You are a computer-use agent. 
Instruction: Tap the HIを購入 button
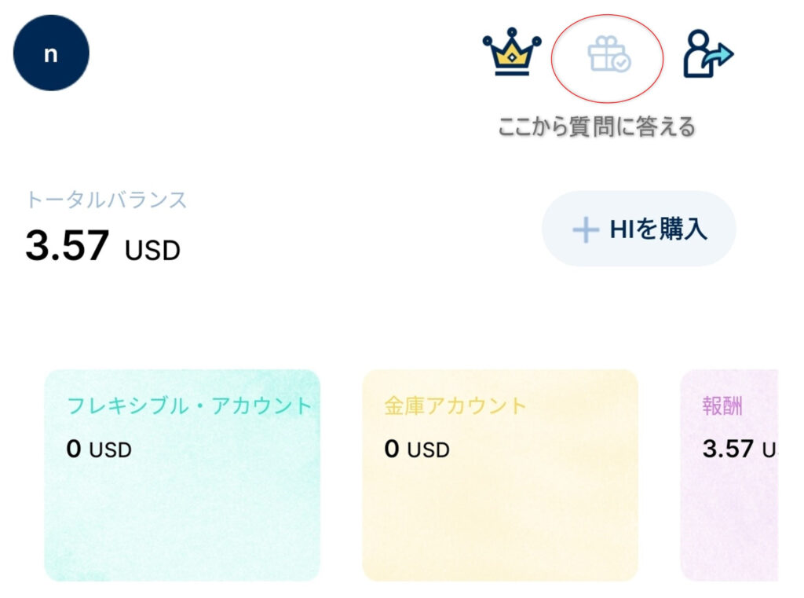(x=639, y=229)
